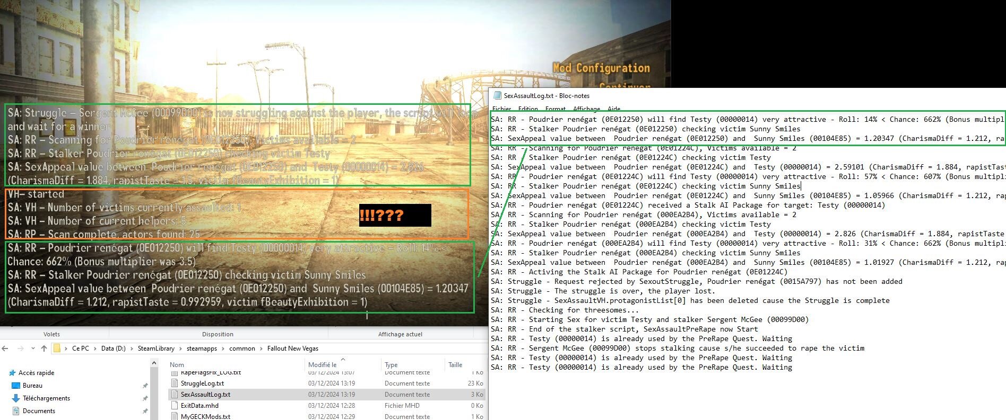Click SexAssaultLog.txt file icon
The width and height of the screenshot is (1006, 420).
[175, 395]
